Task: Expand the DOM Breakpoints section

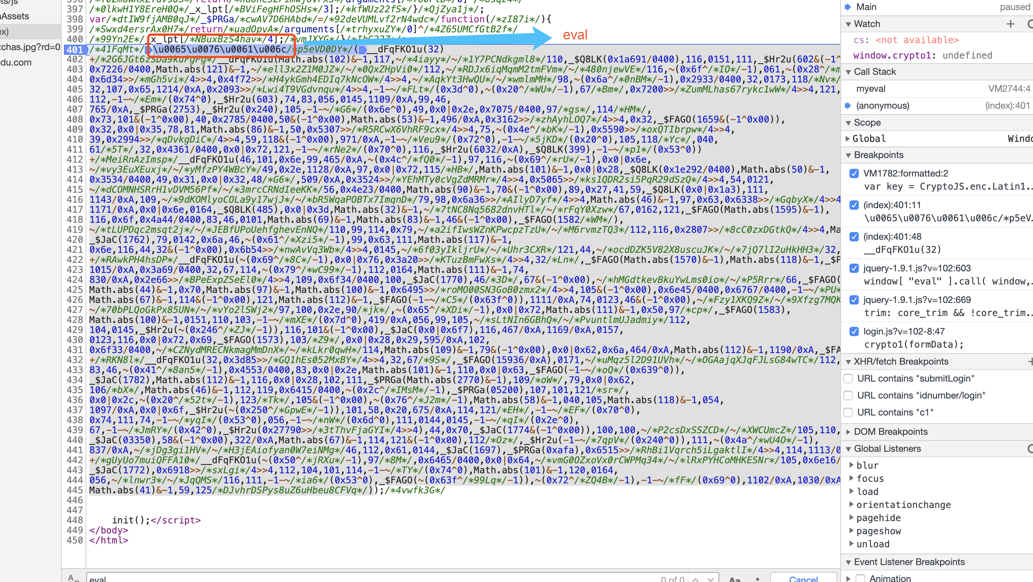Action: click(x=848, y=432)
